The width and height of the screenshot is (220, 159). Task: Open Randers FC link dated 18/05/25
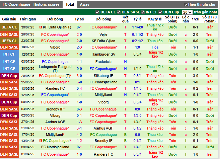click(x=55, y=88)
